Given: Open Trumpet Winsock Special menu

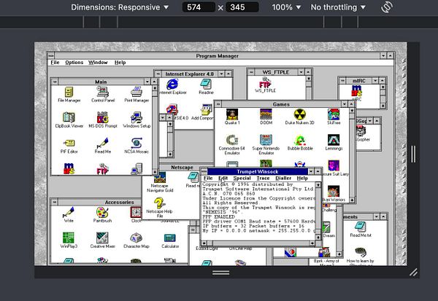Looking at the screenshot, I should (x=242, y=178).
